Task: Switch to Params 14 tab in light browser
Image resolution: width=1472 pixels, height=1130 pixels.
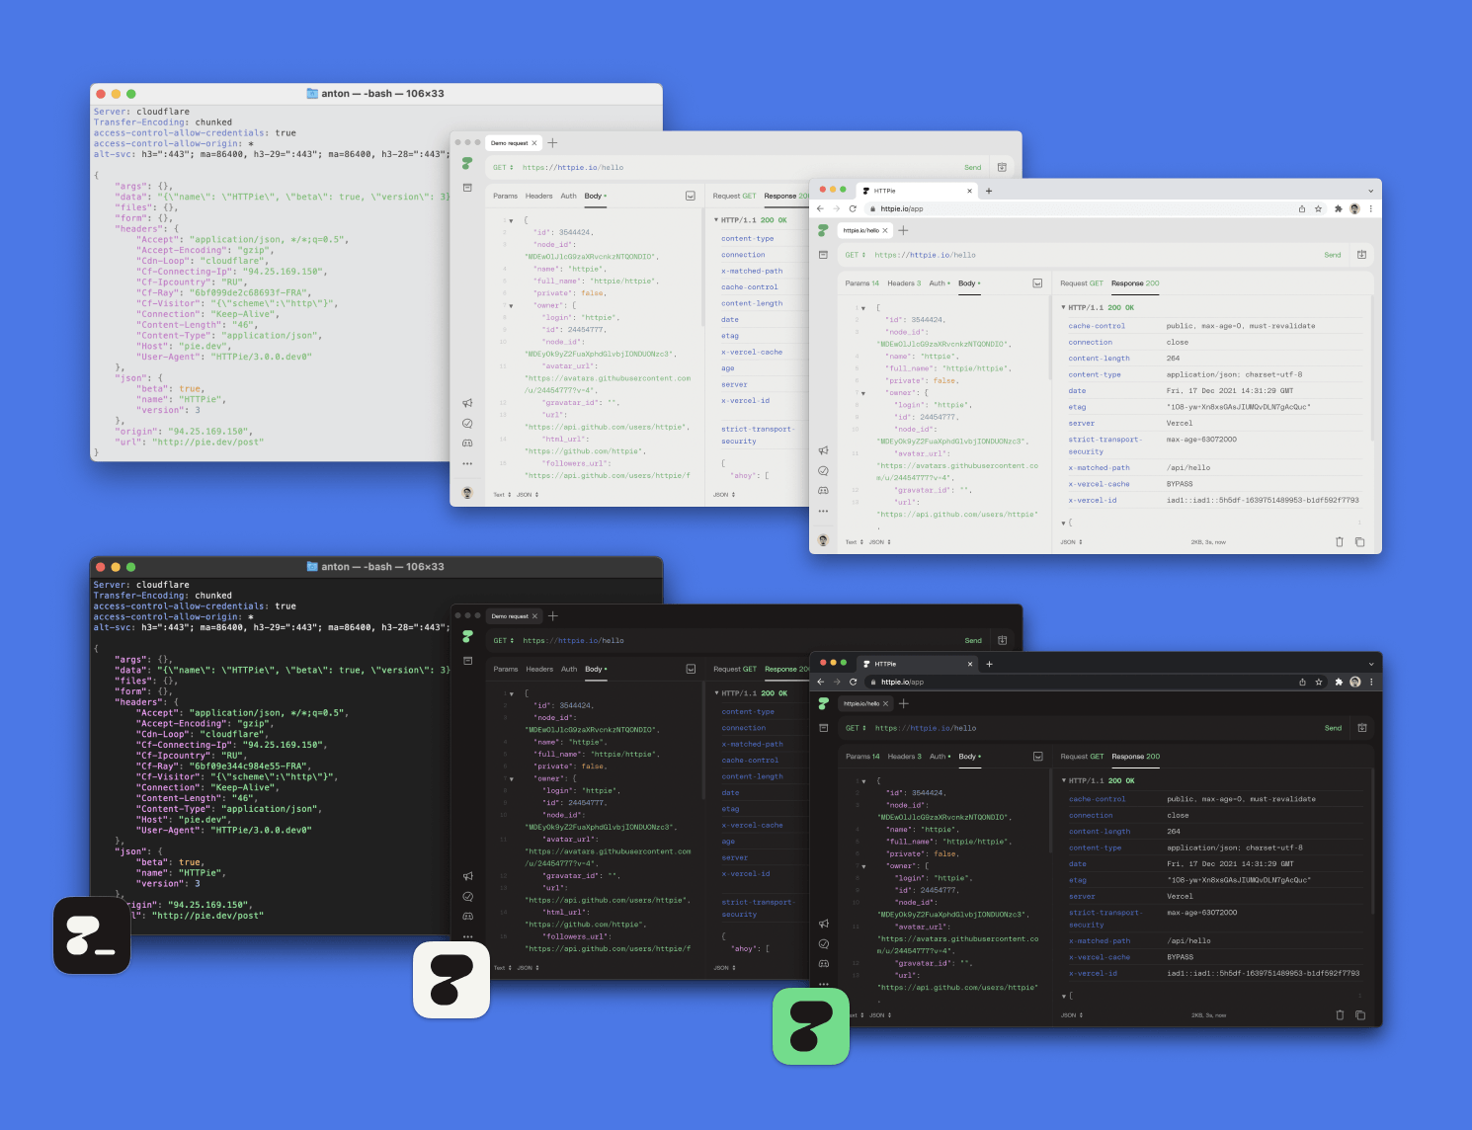Action: [x=862, y=283]
